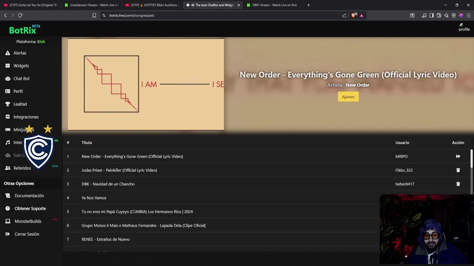
Task: Bookmark this page with the bookmark icon
Action: click(x=94, y=15)
